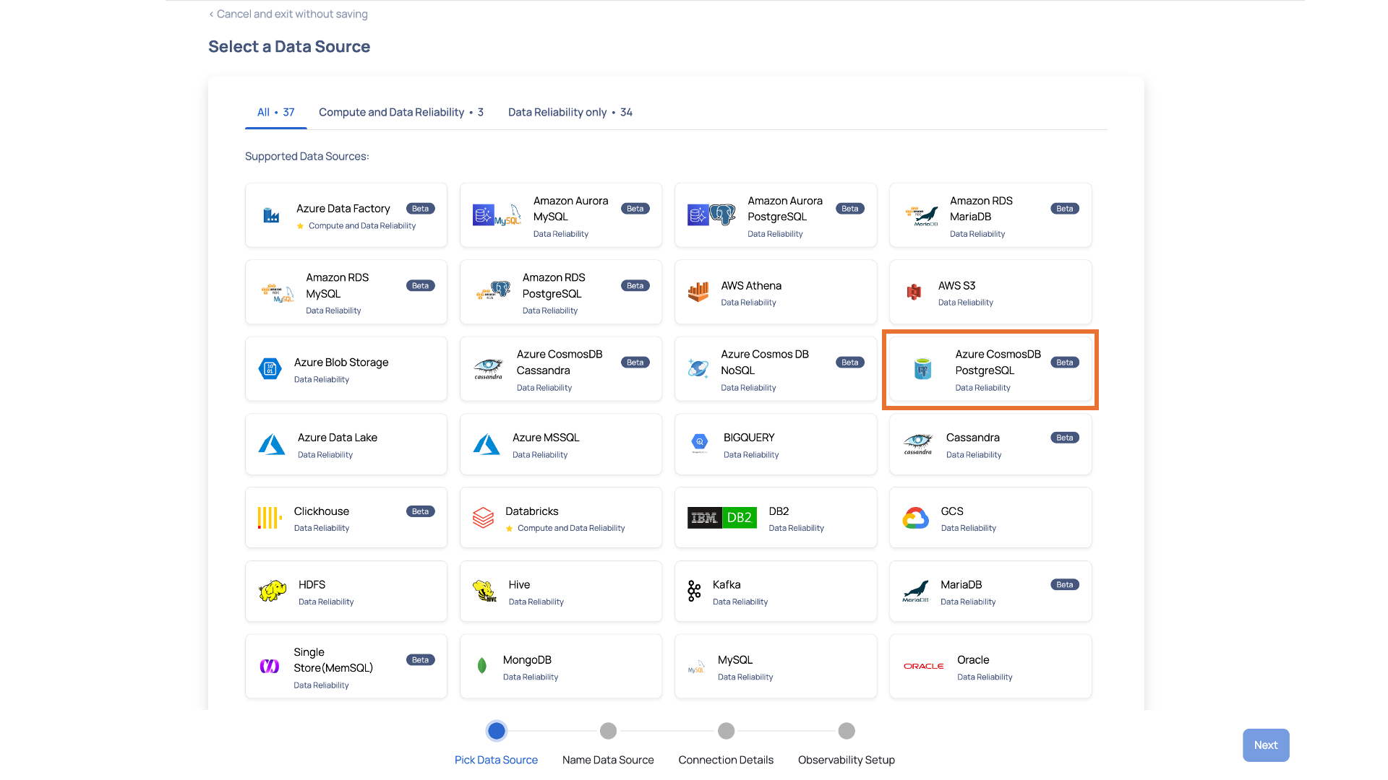The width and height of the screenshot is (1388, 780).
Task: Select the AWS S3 icon
Action: coord(914,292)
